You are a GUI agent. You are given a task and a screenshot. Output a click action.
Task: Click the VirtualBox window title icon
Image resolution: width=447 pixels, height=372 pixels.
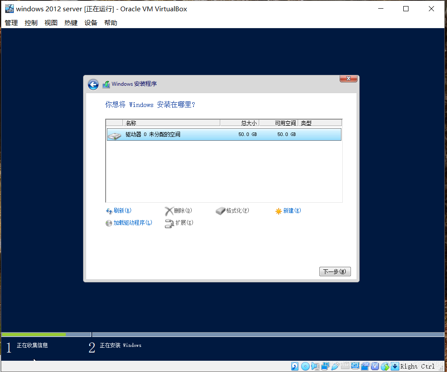(x=10, y=9)
